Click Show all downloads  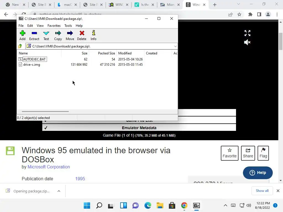(x=262, y=190)
